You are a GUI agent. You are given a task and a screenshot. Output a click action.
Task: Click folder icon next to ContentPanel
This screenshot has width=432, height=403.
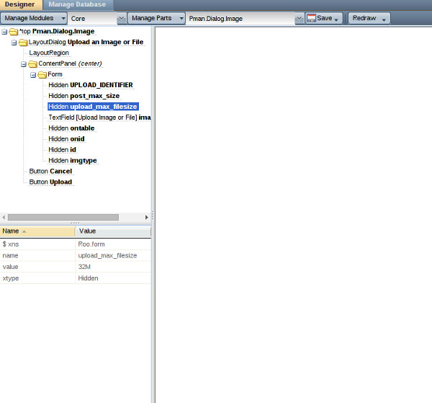pos(33,64)
